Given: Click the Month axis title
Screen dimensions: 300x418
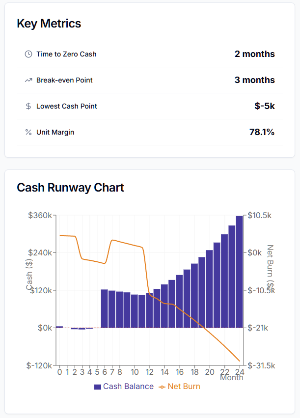Looking at the screenshot, I should (231, 377).
